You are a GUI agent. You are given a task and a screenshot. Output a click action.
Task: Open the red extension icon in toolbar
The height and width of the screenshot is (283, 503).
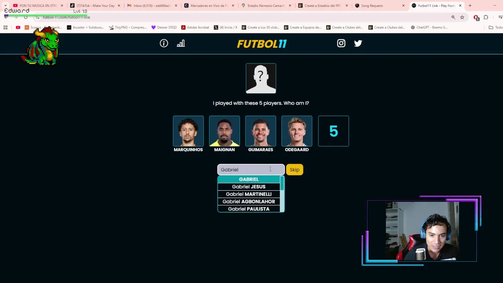[x=476, y=17]
